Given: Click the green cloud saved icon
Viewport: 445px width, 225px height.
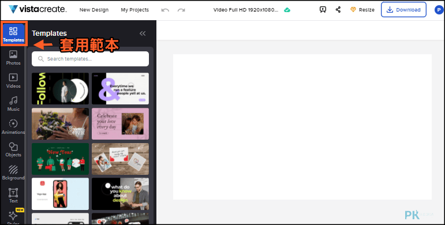Looking at the screenshot, I should [x=287, y=10].
